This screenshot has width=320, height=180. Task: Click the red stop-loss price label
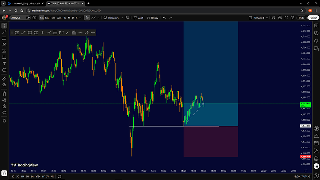305,157
